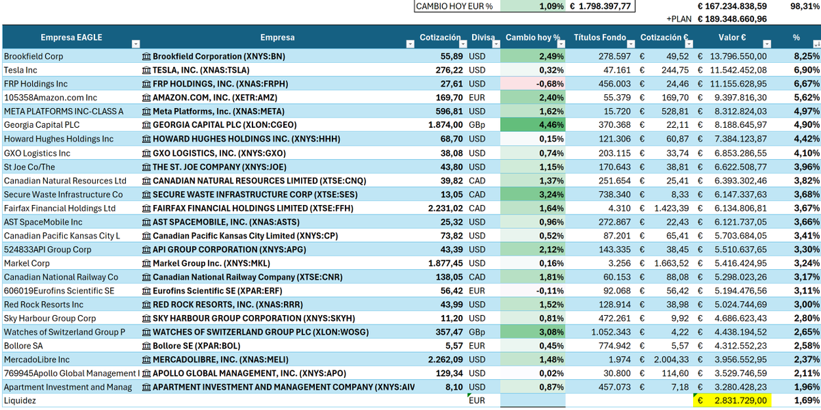This screenshot has height=410, width=821.
Task: Open the Cotización column filter dropdown
Action: coord(464,44)
